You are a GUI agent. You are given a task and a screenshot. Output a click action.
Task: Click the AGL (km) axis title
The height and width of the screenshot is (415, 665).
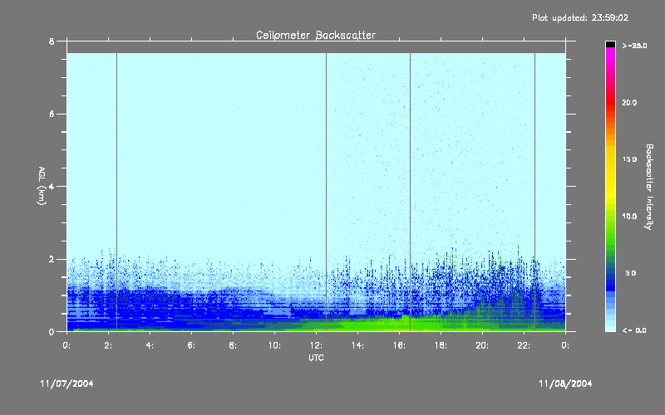42,186
